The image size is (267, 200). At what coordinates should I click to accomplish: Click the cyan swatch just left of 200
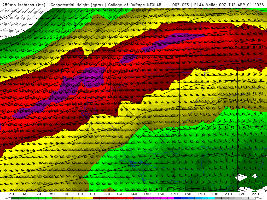click(x=211, y=198)
